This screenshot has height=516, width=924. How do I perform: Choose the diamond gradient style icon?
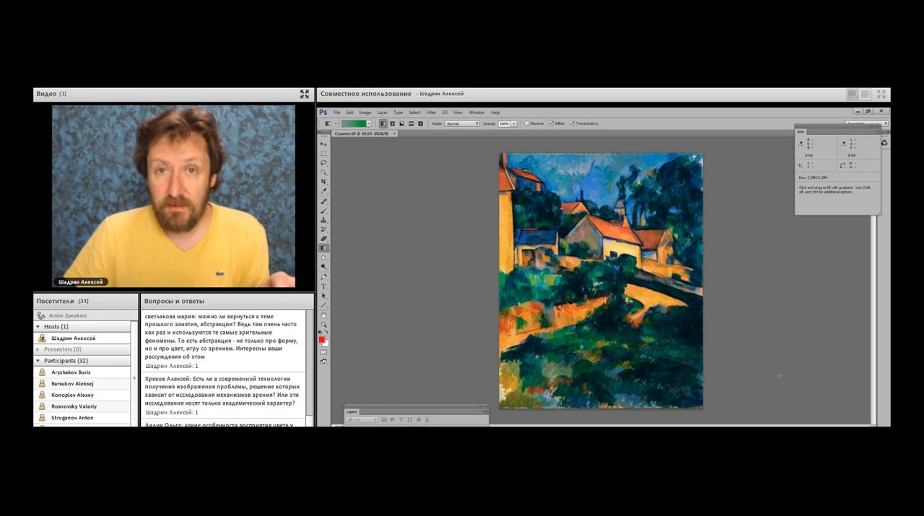click(420, 123)
